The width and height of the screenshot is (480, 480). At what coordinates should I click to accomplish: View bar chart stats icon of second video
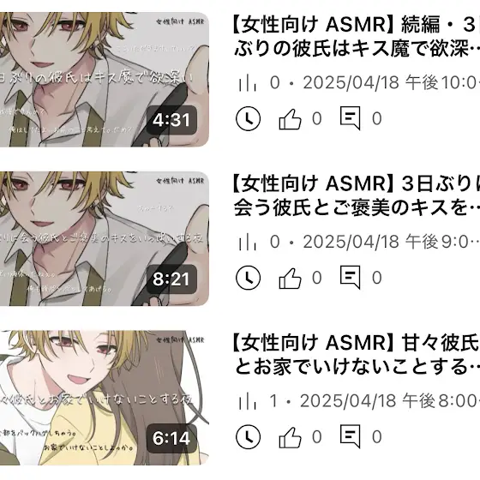tap(248, 242)
